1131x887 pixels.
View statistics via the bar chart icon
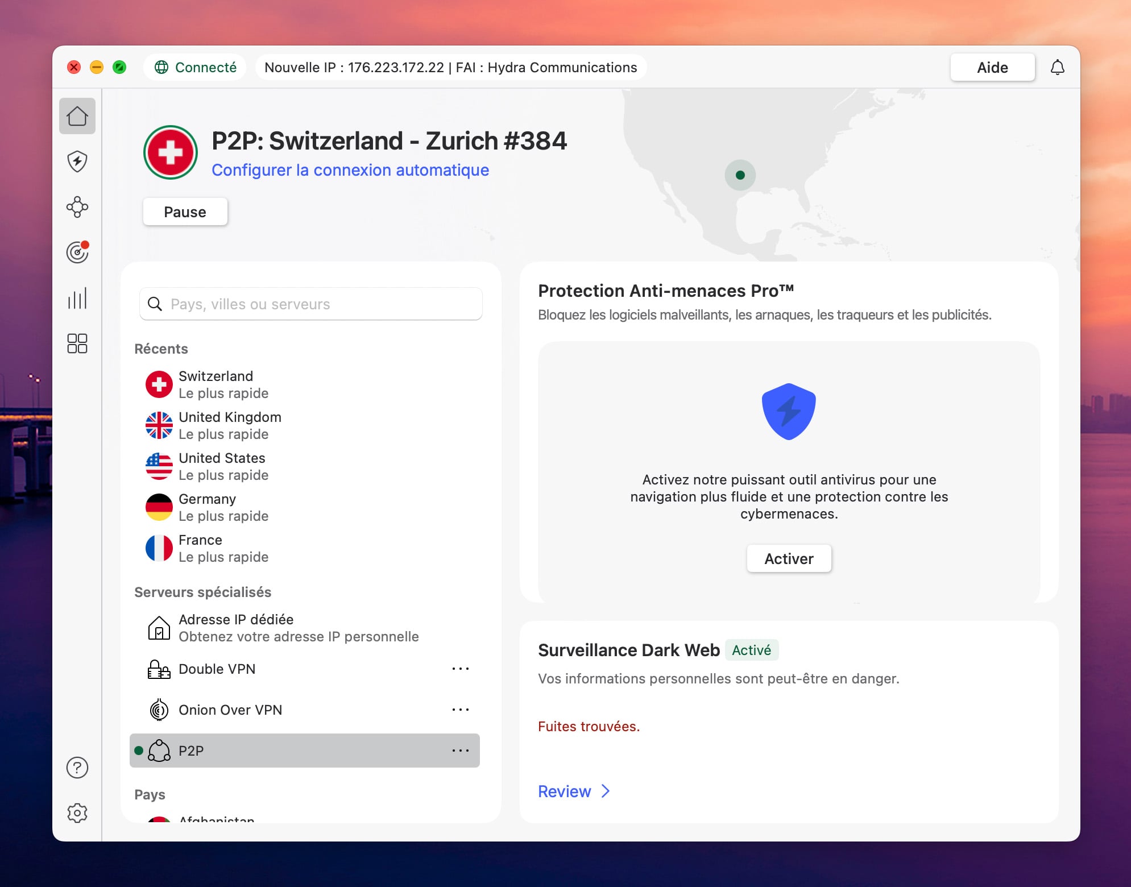tap(77, 297)
